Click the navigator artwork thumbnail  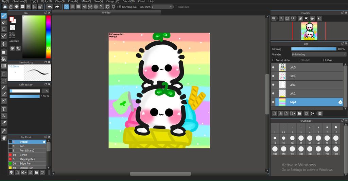pos(309,31)
